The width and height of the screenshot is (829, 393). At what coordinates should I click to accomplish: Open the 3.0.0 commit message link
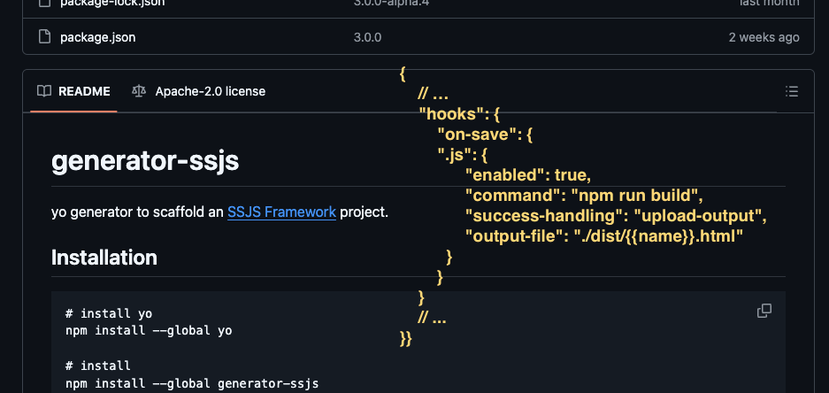[367, 37]
